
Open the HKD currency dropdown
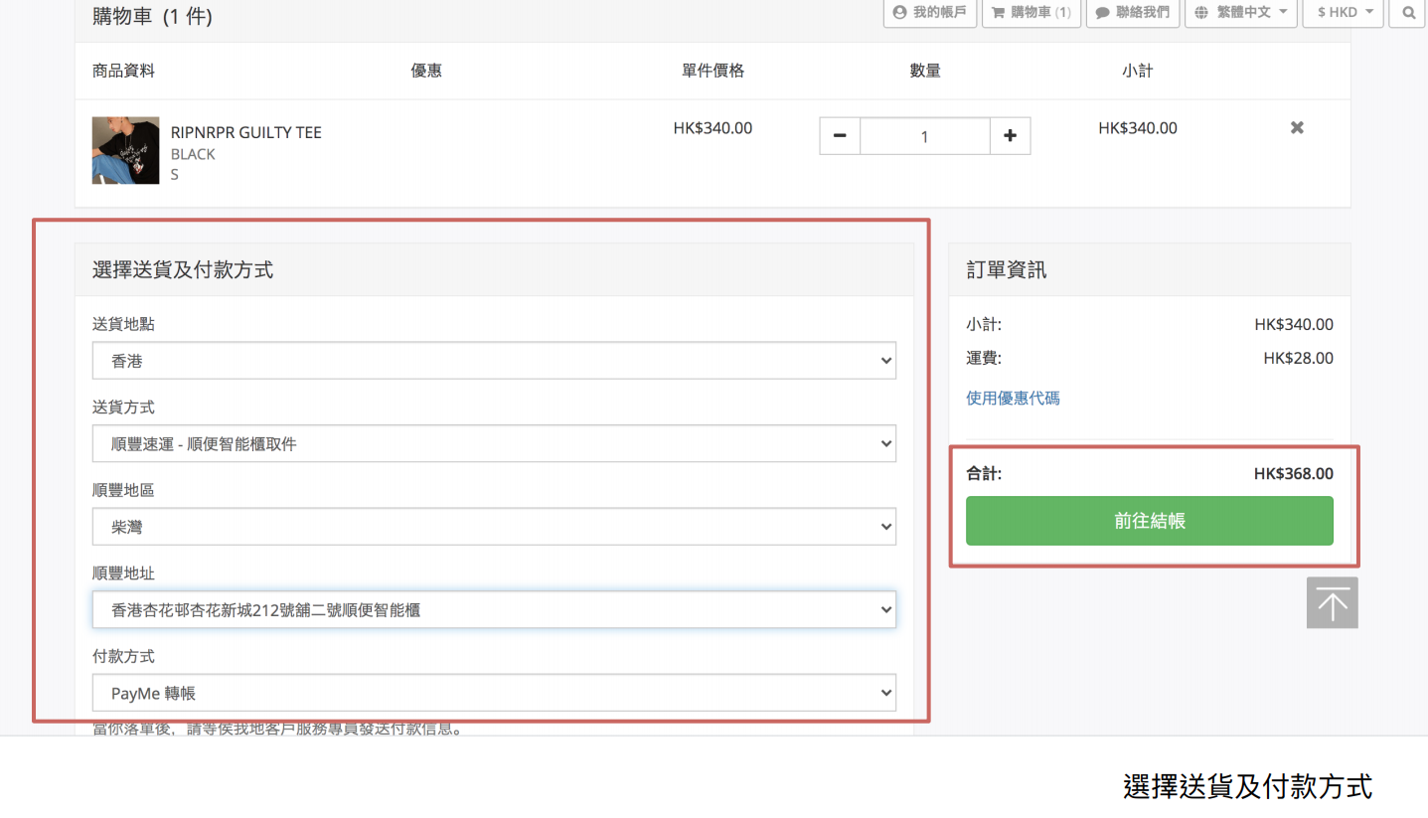point(1343,13)
